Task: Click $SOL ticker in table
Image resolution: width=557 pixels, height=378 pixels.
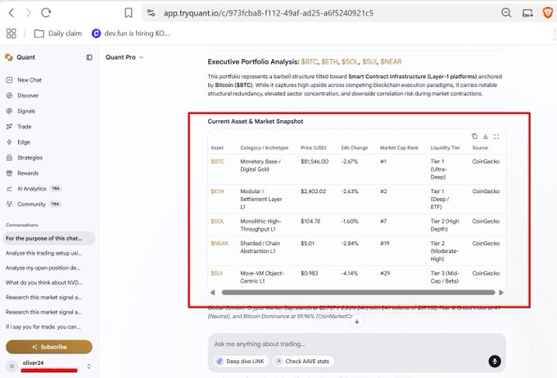Action: point(217,221)
